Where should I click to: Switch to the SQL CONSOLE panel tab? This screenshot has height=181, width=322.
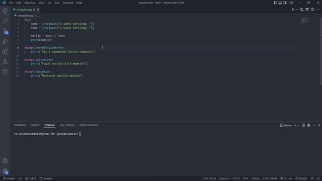click(67, 125)
